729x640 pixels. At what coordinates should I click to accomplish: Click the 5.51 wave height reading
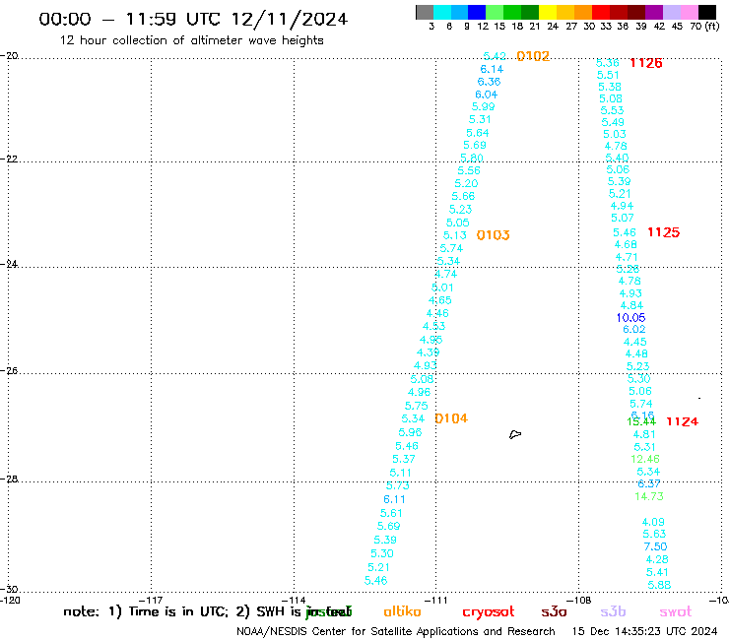click(x=608, y=75)
